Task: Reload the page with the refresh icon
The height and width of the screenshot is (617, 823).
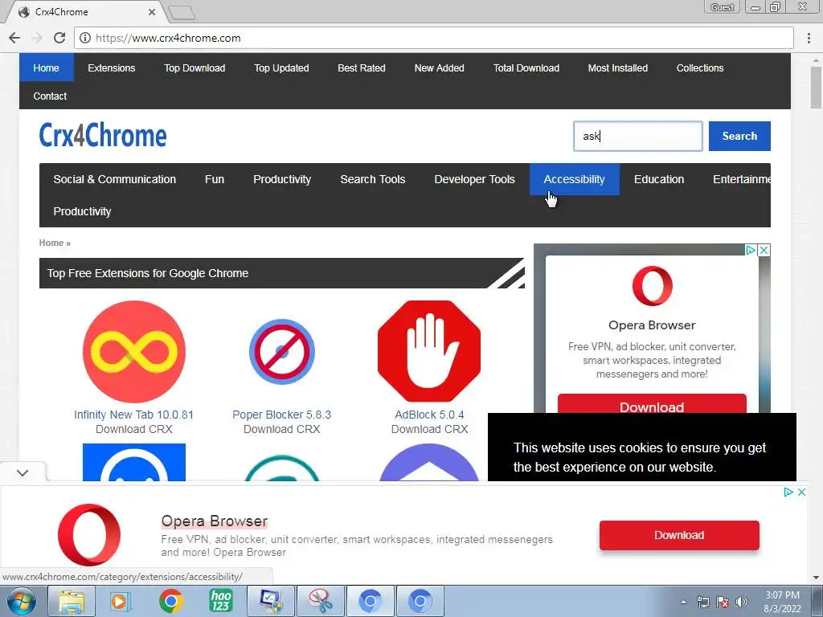Action: coord(59,38)
